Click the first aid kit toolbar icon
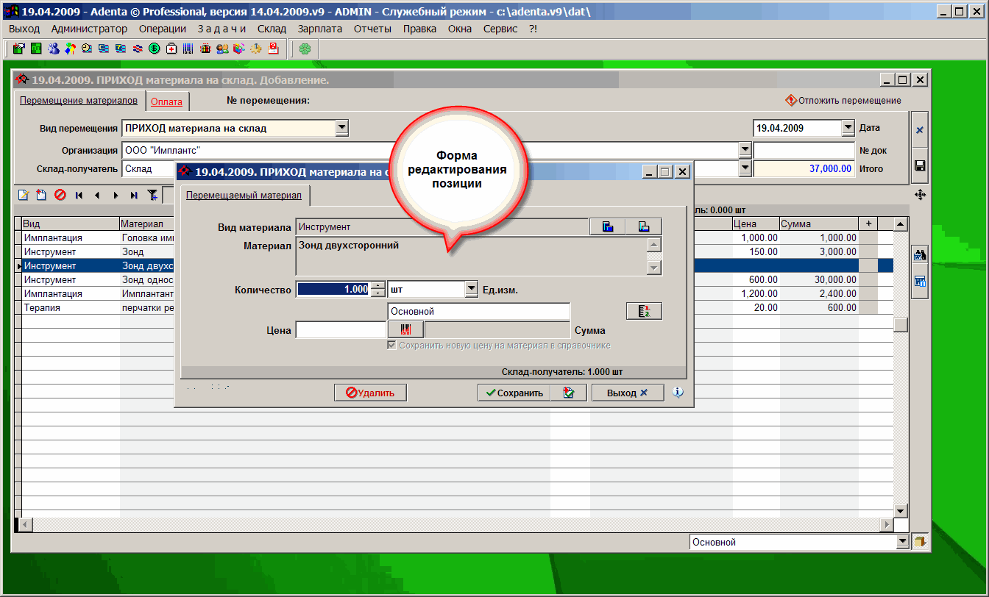Image resolution: width=989 pixels, height=597 pixels. (171, 49)
